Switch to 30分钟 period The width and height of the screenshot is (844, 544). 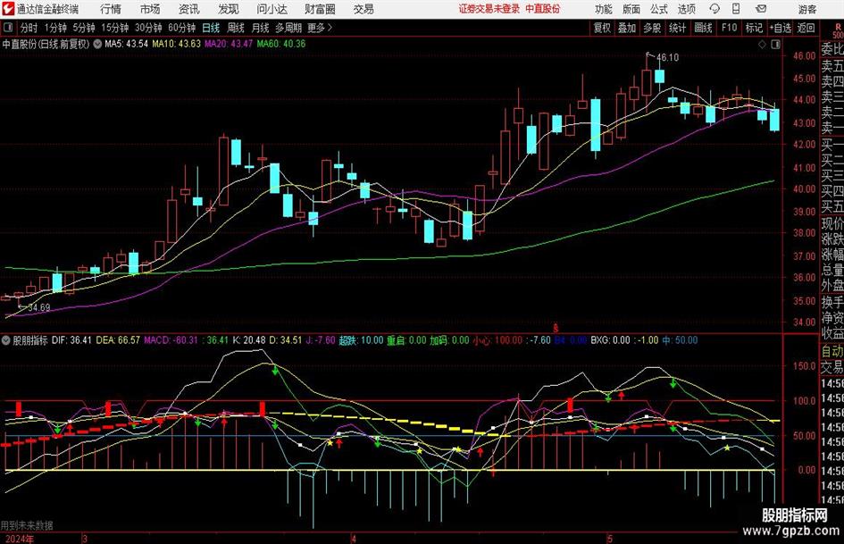pos(148,28)
